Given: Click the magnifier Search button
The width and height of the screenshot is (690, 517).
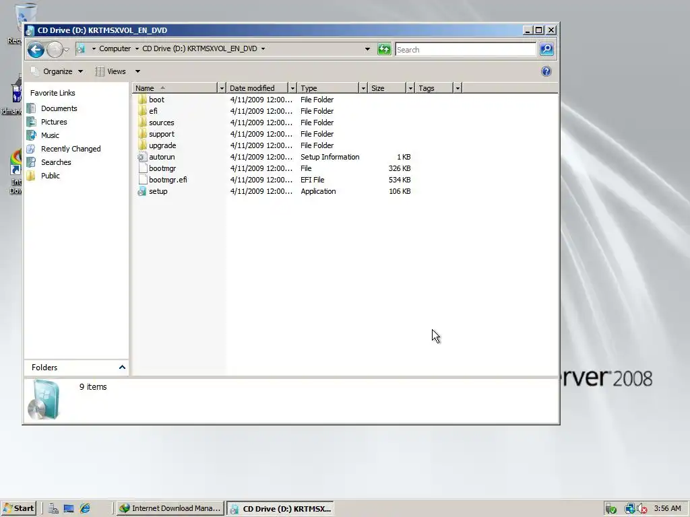Looking at the screenshot, I should click(x=546, y=49).
